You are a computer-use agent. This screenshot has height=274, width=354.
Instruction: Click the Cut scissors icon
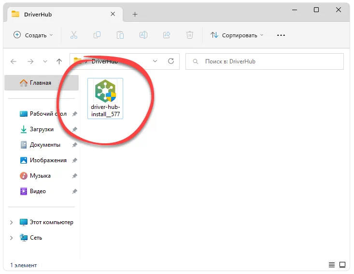pos(74,35)
